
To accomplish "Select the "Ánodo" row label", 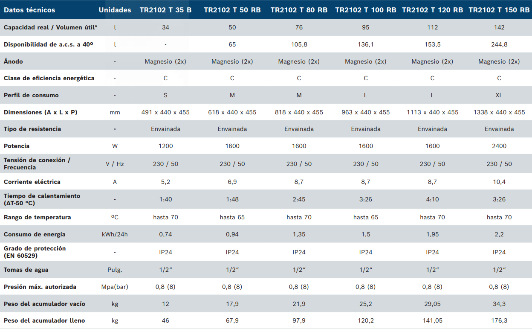I will pyautogui.click(x=13, y=61).
